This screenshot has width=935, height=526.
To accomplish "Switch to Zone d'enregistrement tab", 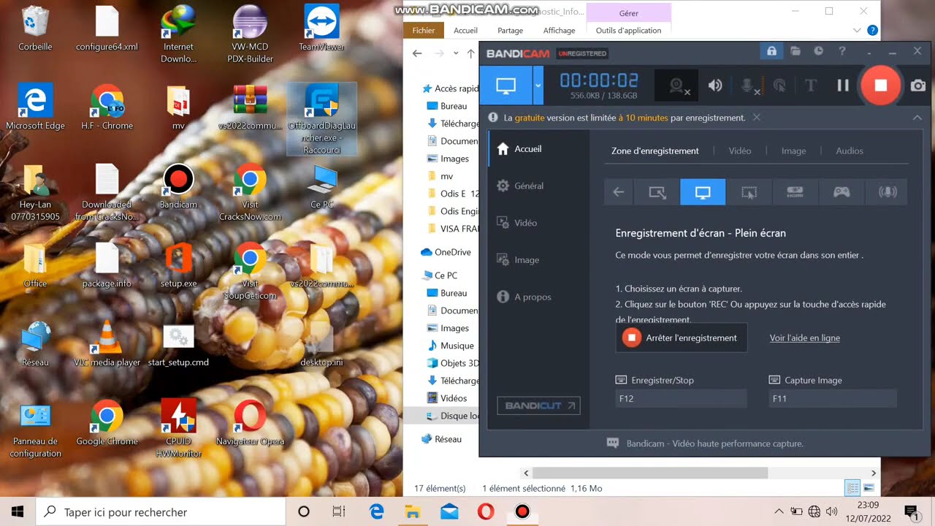I will coord(655,150).
